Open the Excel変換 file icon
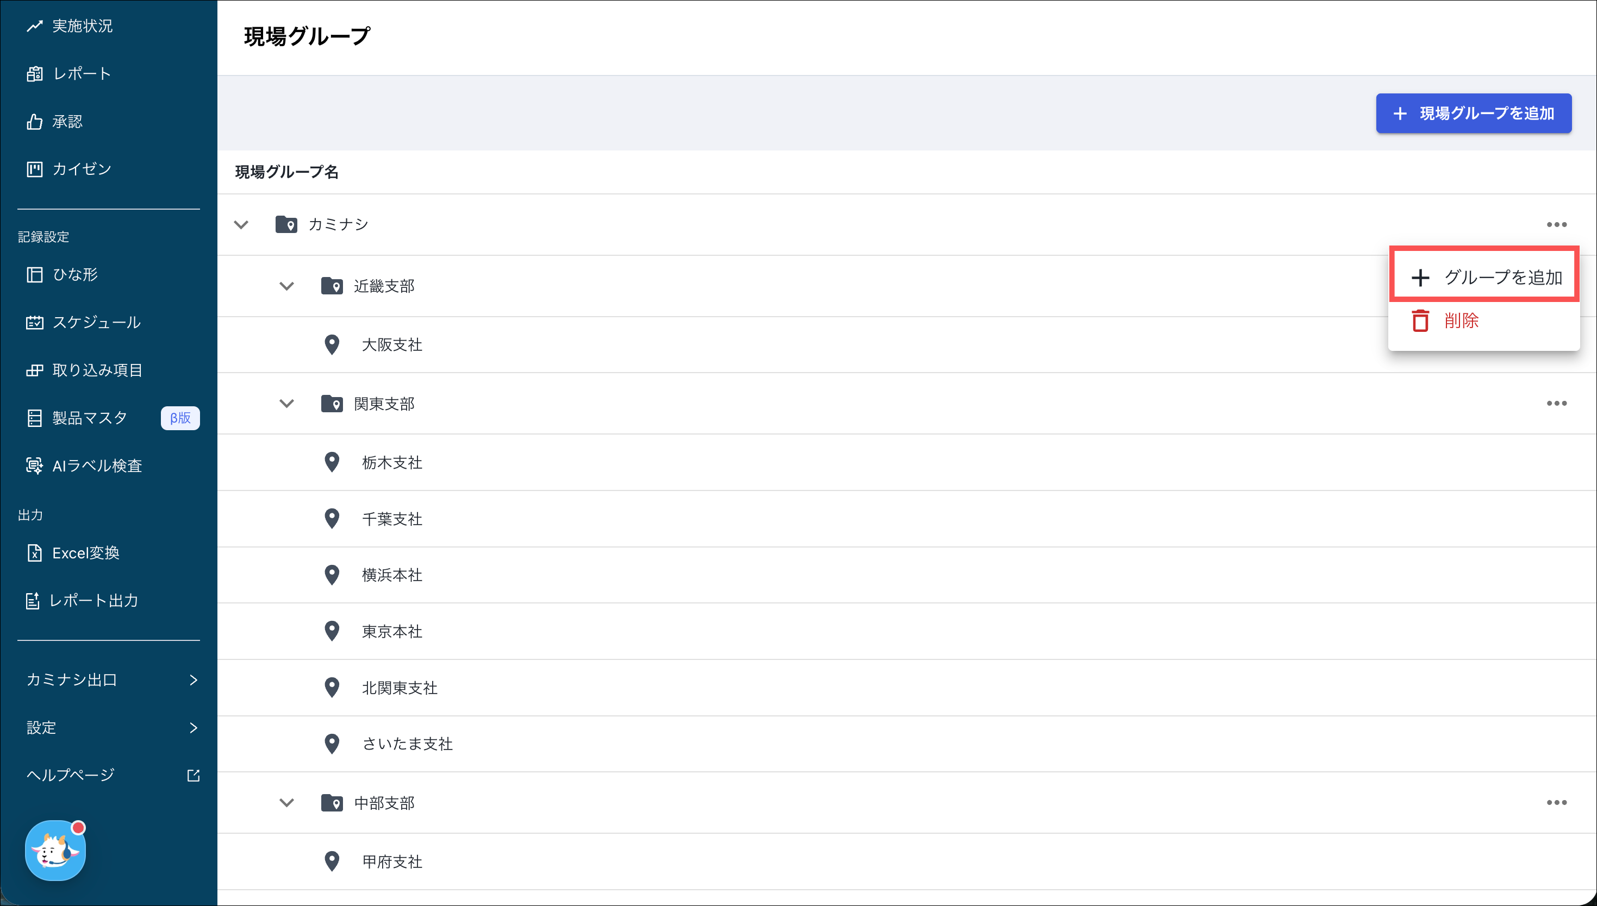Viewport: 1597px width, 906px height. click(x=35, y=552)
